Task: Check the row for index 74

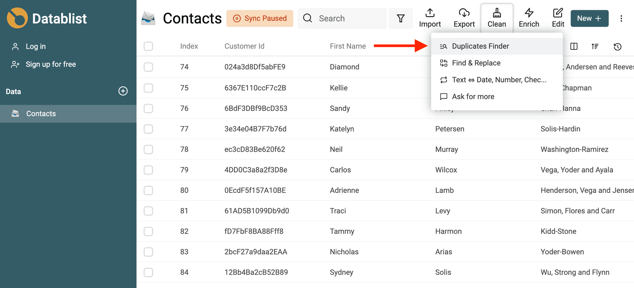Action: coord(148,67)
